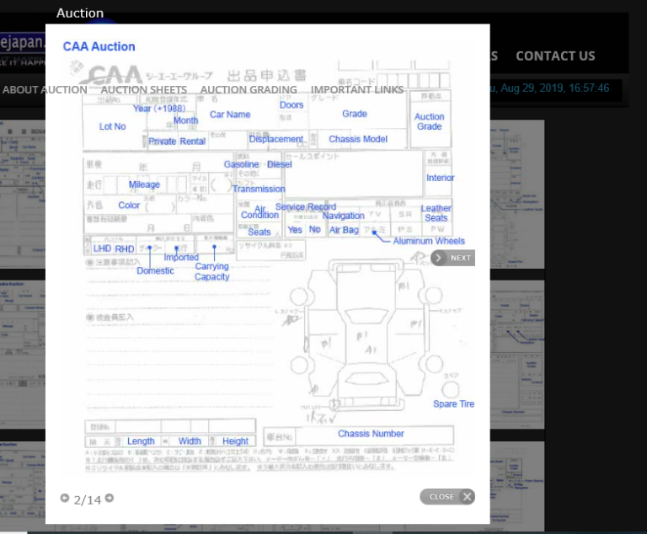The image size is (647, 534).
Task: Click the 'Month' label
Action: (185, 120)
